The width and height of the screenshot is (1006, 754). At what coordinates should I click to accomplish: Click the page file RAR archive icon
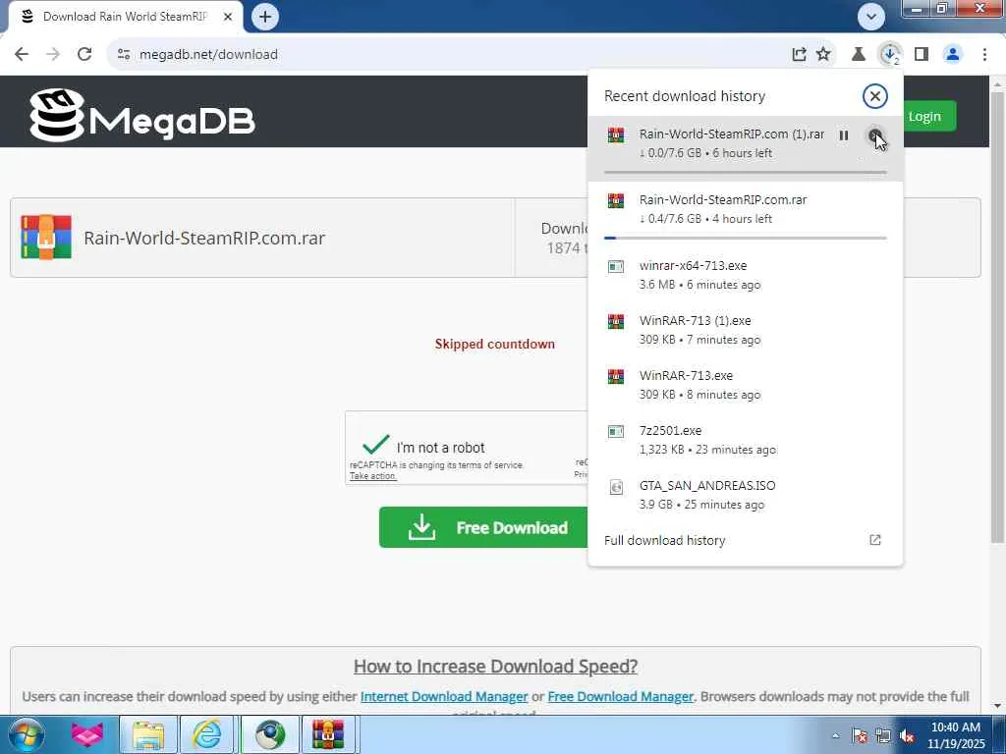pyautogui.click(x=46, y=238)
